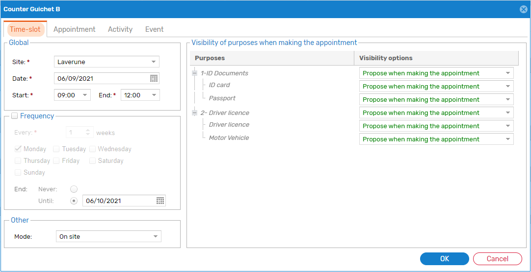Increase the Every weeks stepper value
This screenshot has width=531, height=272.
[88, 131]
